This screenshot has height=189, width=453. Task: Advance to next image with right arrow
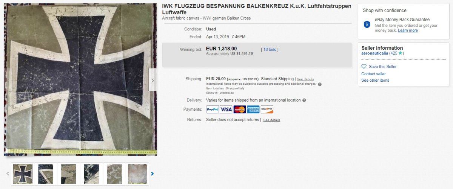click(x=153, y=80)
